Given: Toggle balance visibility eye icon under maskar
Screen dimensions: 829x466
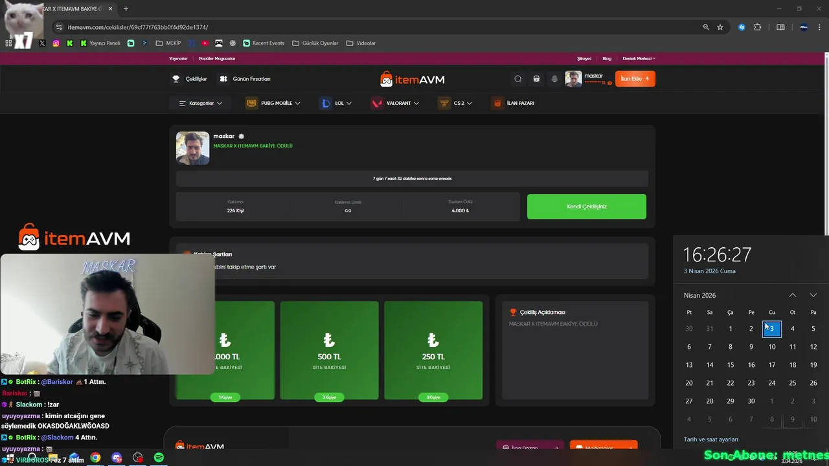Looking at the screenshot, I should click(x=609, y=83).
